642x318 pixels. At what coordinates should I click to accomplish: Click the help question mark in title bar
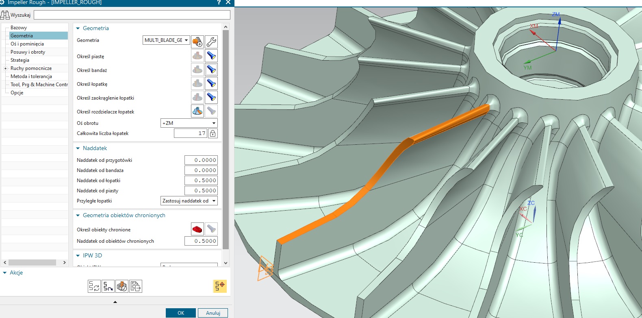(x=219, y=2)
